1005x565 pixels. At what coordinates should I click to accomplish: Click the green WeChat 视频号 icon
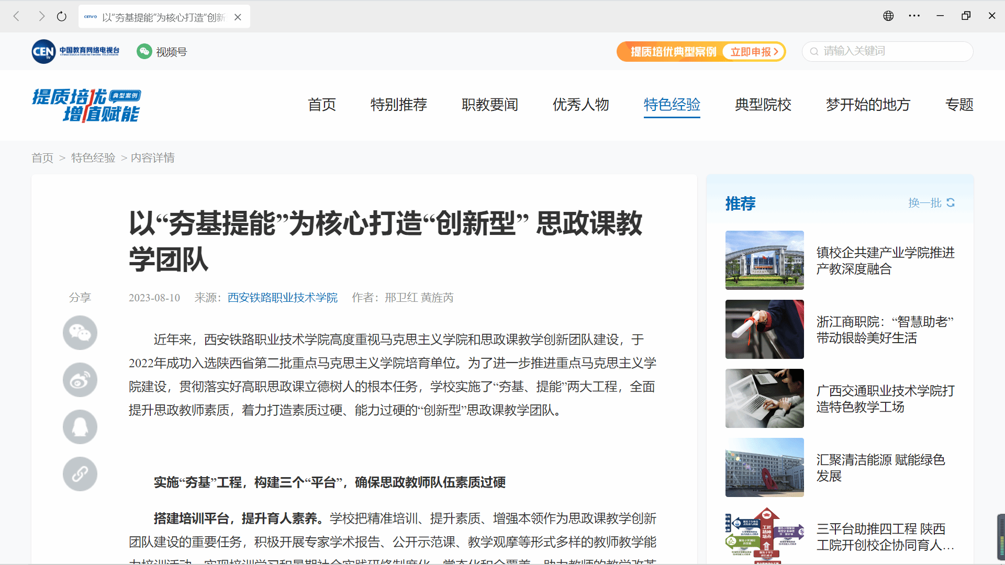(x=144, y=51)
